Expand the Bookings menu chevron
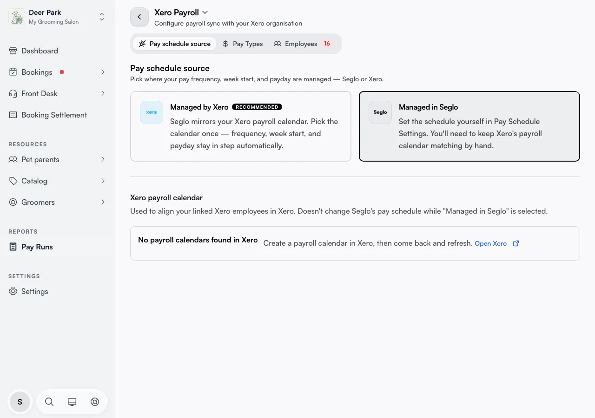595x418 pixels. pyautogui.click(x=103, y=72)
